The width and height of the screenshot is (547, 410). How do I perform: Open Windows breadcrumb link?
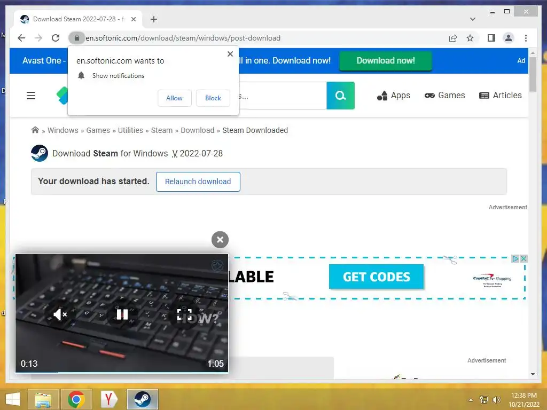(x=63, y=130)
